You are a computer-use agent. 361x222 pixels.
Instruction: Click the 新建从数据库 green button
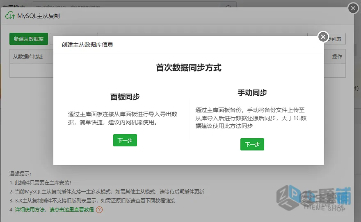29,39
